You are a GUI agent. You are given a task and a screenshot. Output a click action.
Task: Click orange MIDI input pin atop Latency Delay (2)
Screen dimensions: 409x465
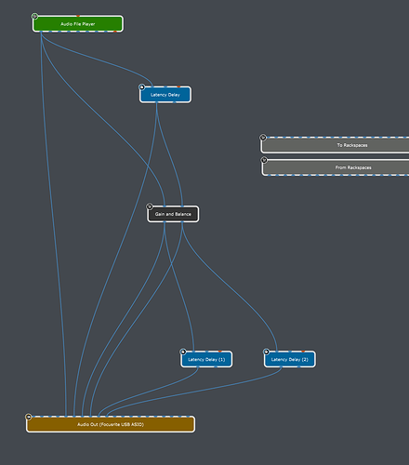pos(303,352)
